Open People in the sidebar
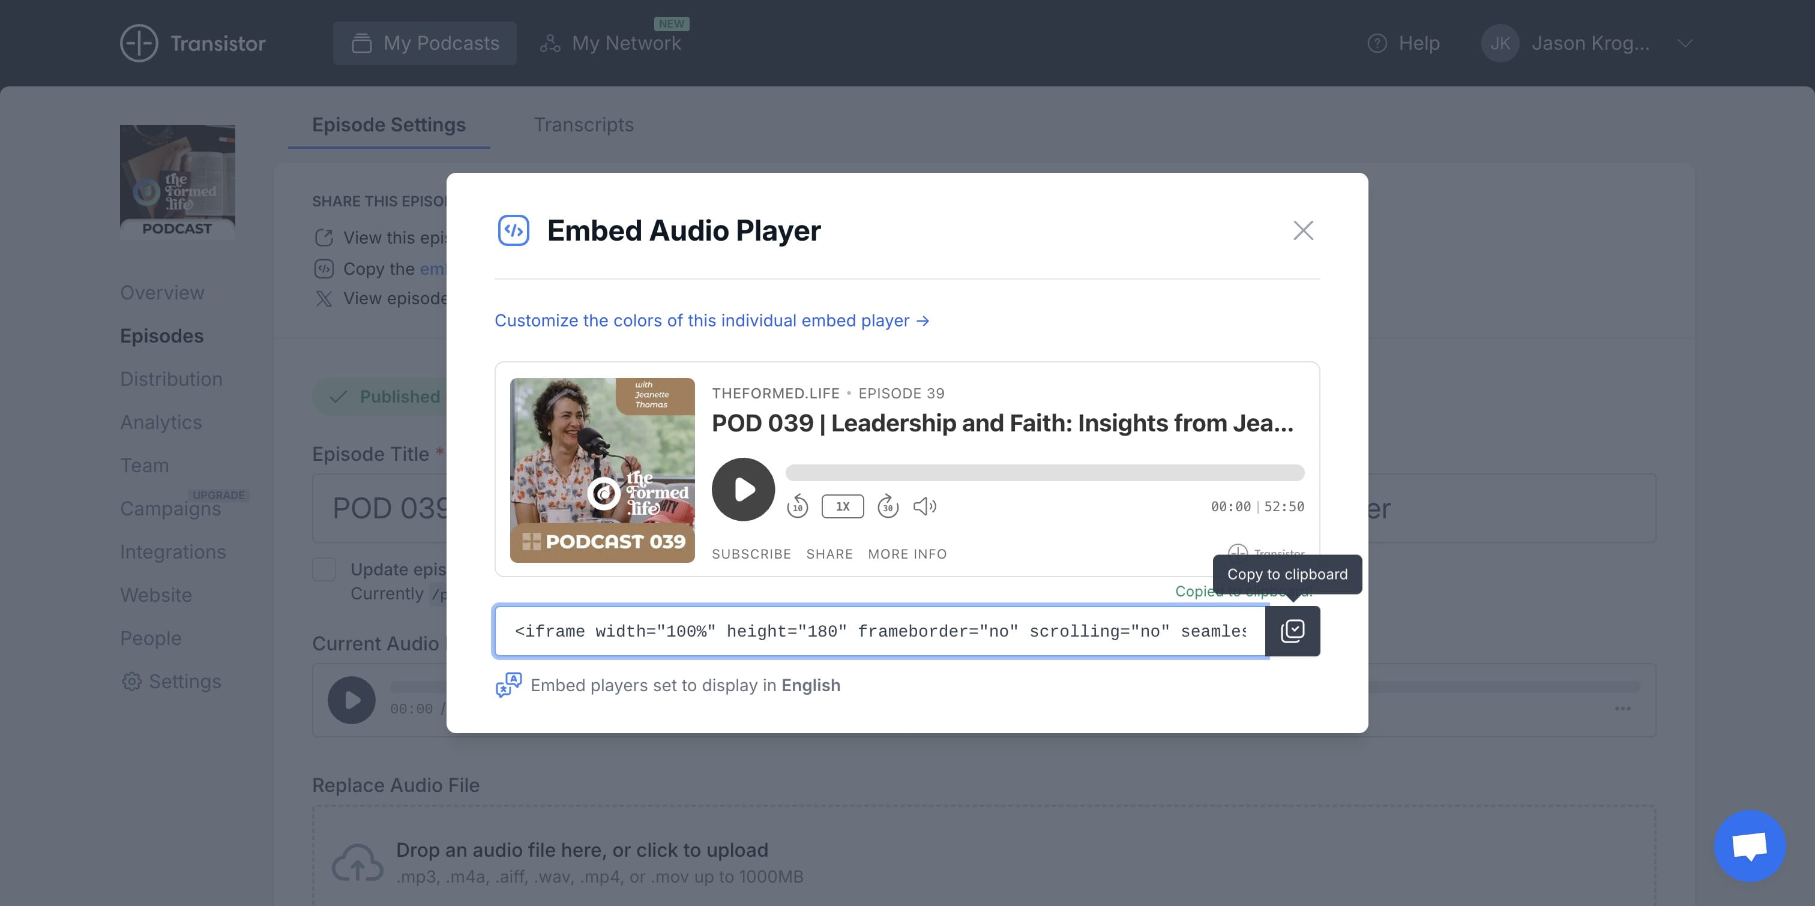This screenshot has height=906, width=1815. (x=151, y=638)
